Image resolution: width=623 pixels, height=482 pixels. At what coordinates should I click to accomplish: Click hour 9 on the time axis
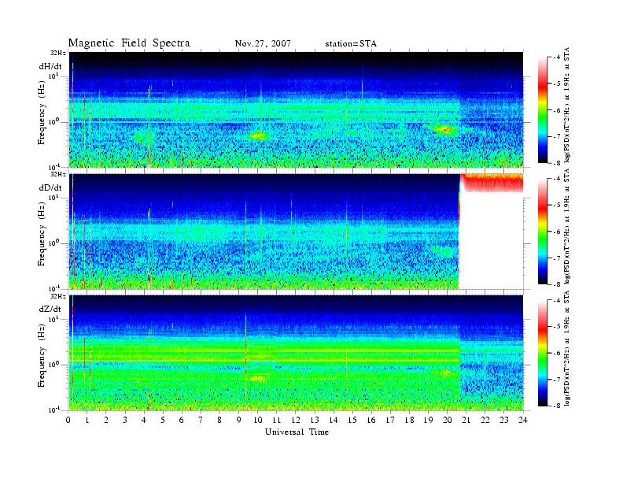click(239, 420)
